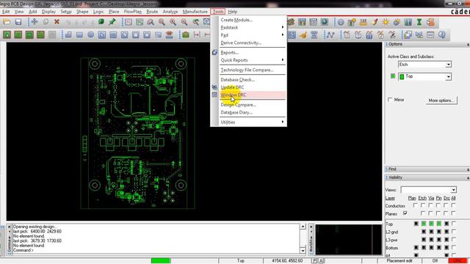The image size is (470, 264).
Task: Toggle Conductors Etch checkbox
Action: [x=423, y=205]
